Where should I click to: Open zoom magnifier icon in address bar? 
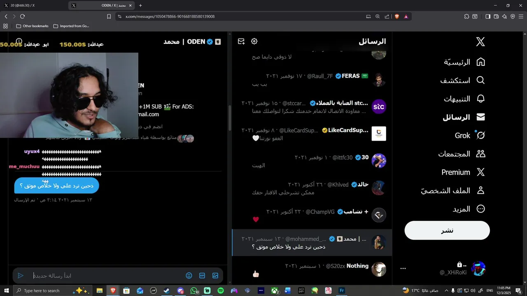click(378, 16)
